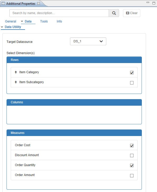This screenshot has height=192, width=157.
Task: Open the Tools tab
Action: (44, 21)
